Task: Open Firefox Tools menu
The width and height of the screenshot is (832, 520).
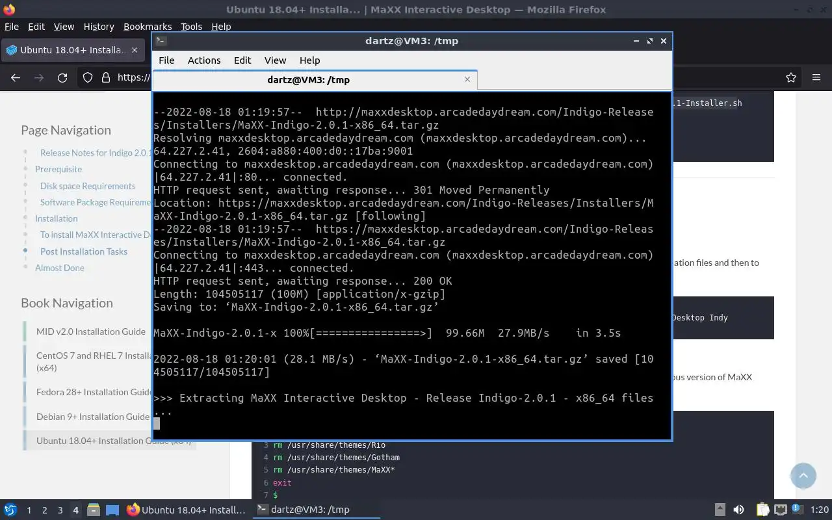Action: (x=191, y=27)
